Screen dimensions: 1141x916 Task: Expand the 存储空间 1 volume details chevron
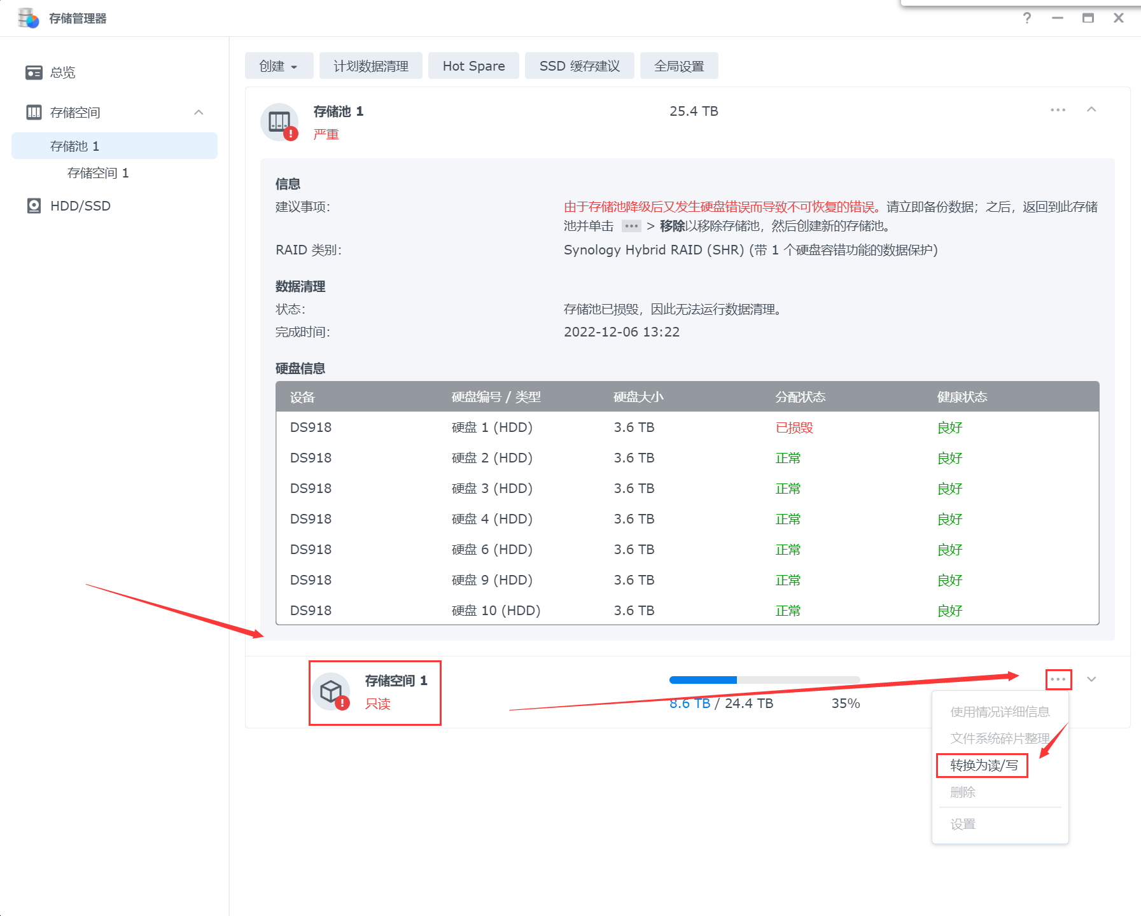tap(1091, 679)
